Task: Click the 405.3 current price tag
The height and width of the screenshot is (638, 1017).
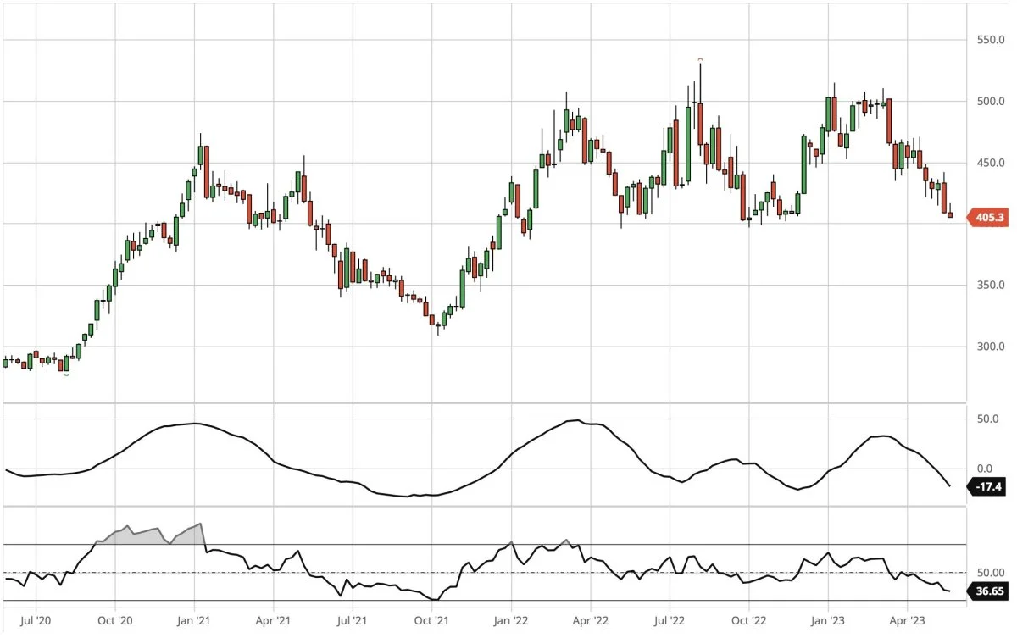Action: tap(988, 219)
